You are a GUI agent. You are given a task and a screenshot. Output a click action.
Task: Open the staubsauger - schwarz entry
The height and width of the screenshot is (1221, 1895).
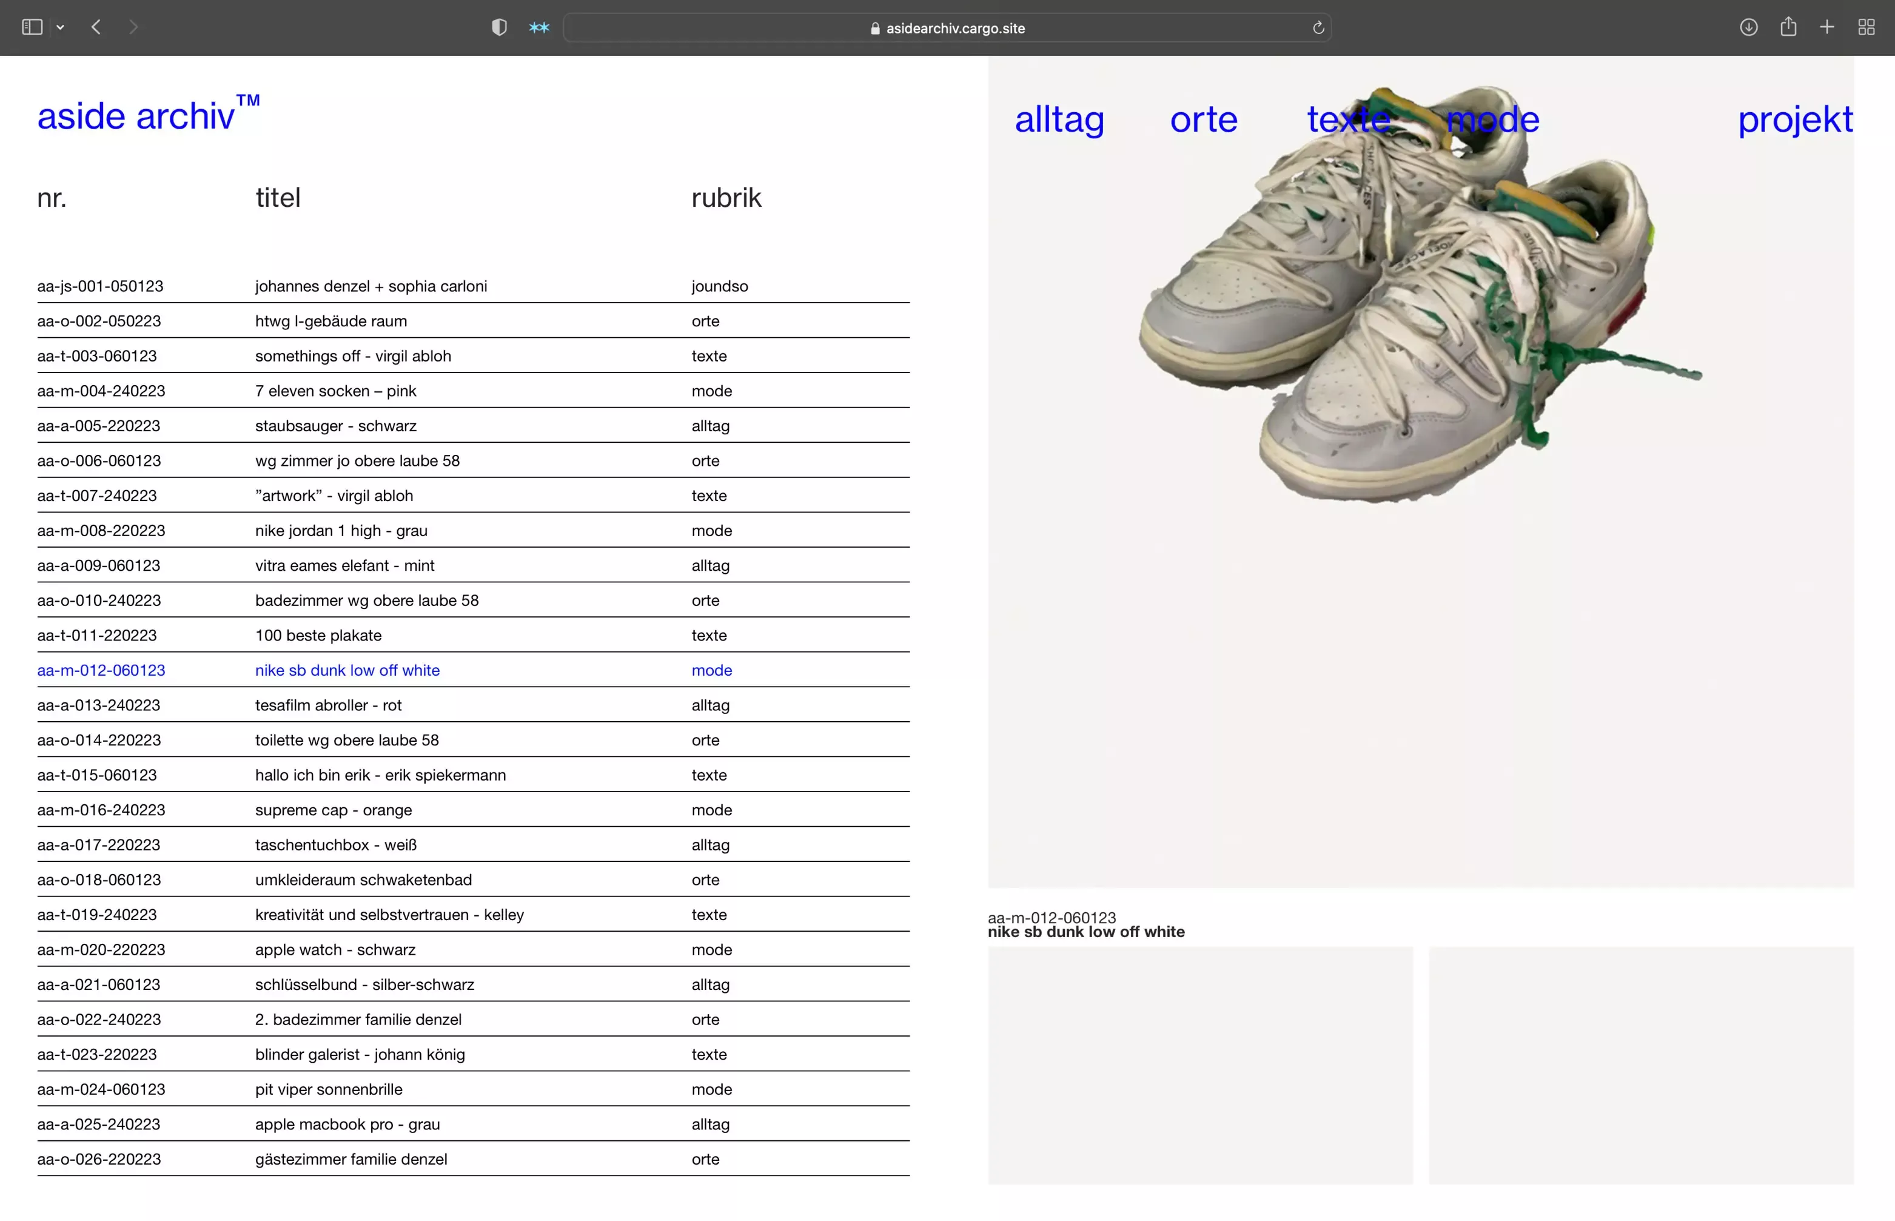[x=335, y=426]
